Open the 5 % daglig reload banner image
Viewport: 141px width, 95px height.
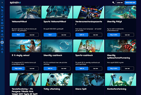pos(25,46)
